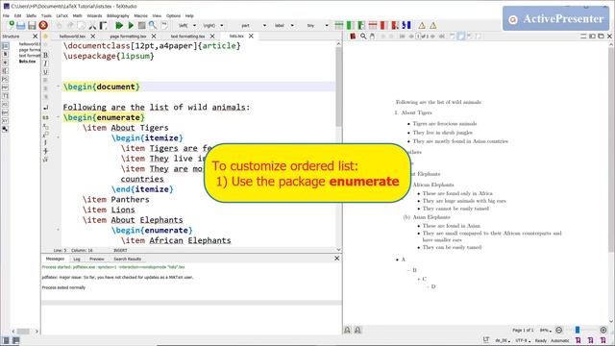Zoom out the PDF with the minus button
Image resolution: width=615 pixels, height=346 pixels.
pyautogui.click(x=559, y=330)
